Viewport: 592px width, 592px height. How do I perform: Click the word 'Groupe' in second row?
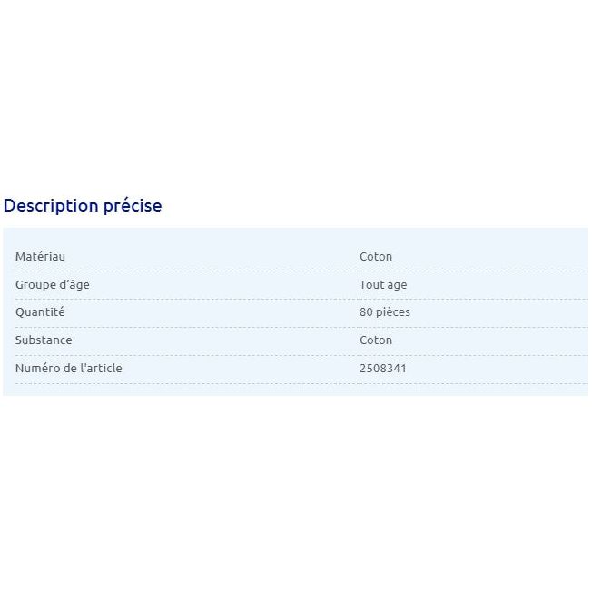(35, 285)
